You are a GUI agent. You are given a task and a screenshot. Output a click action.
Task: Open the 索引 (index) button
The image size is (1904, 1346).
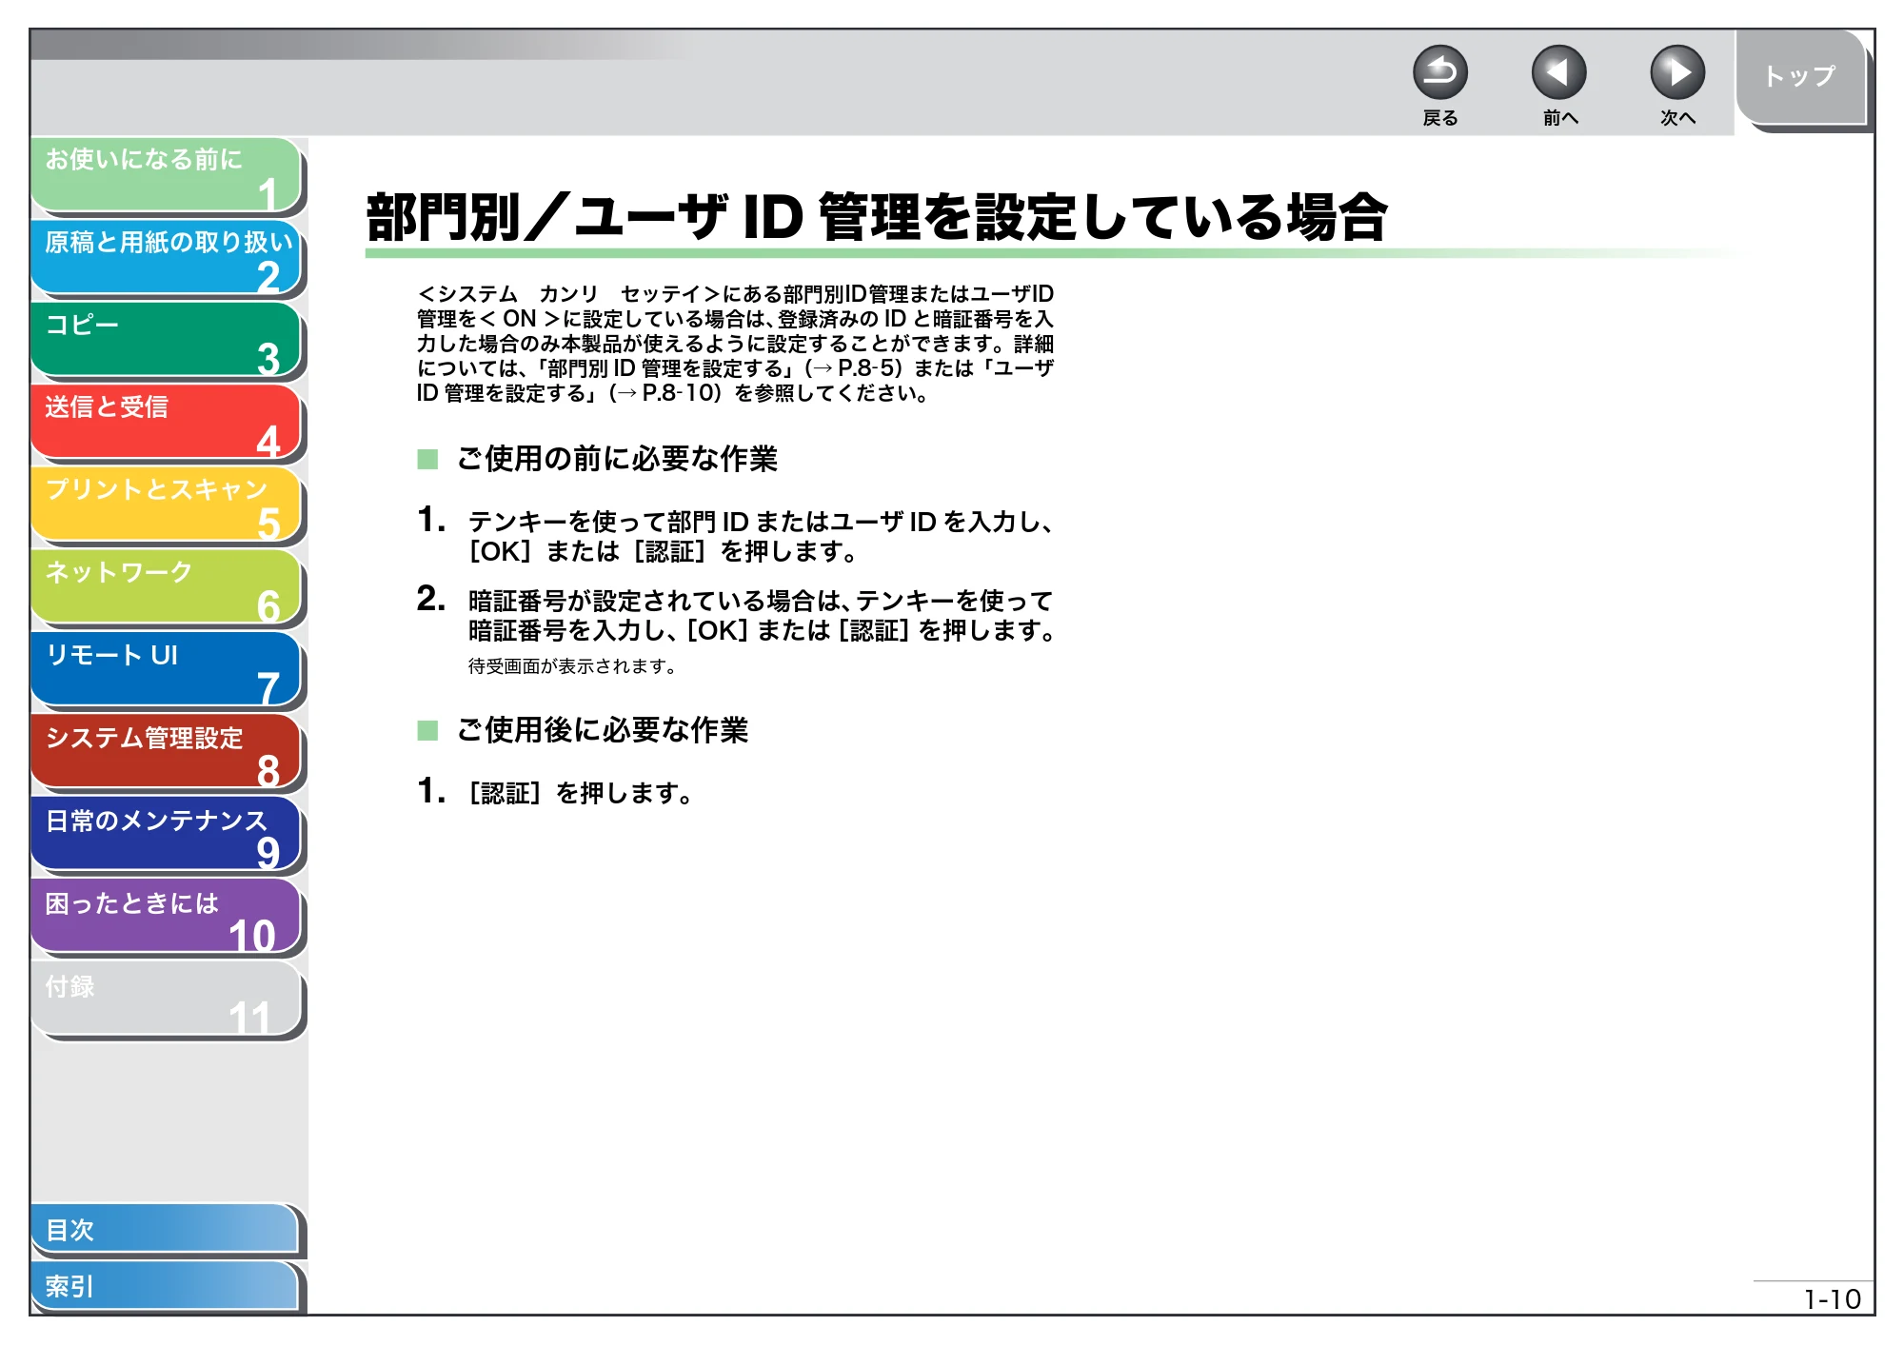(165, 1286)
